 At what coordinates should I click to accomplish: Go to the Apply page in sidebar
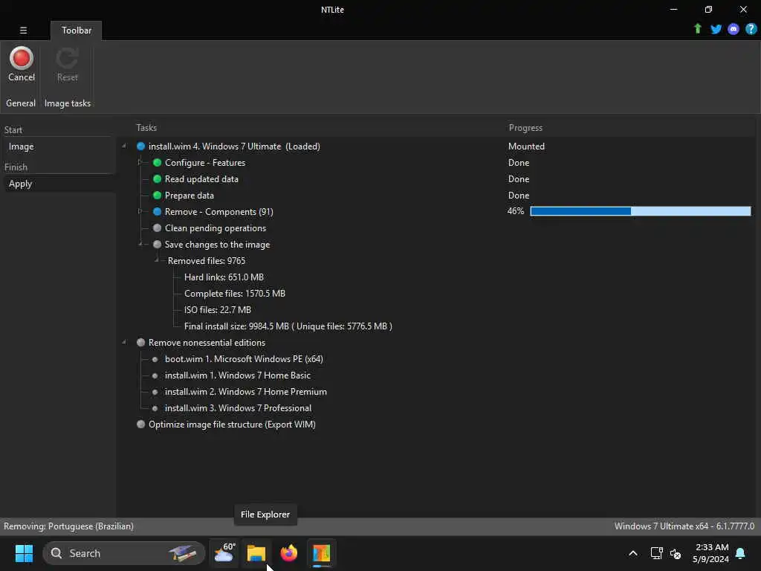click(20, 184)
